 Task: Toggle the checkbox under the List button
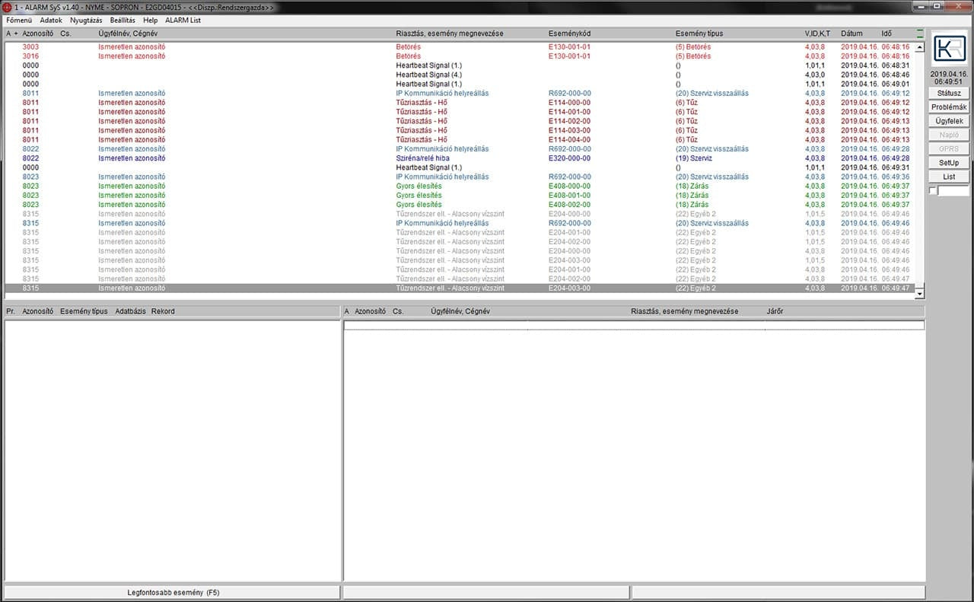click(934, 190)
